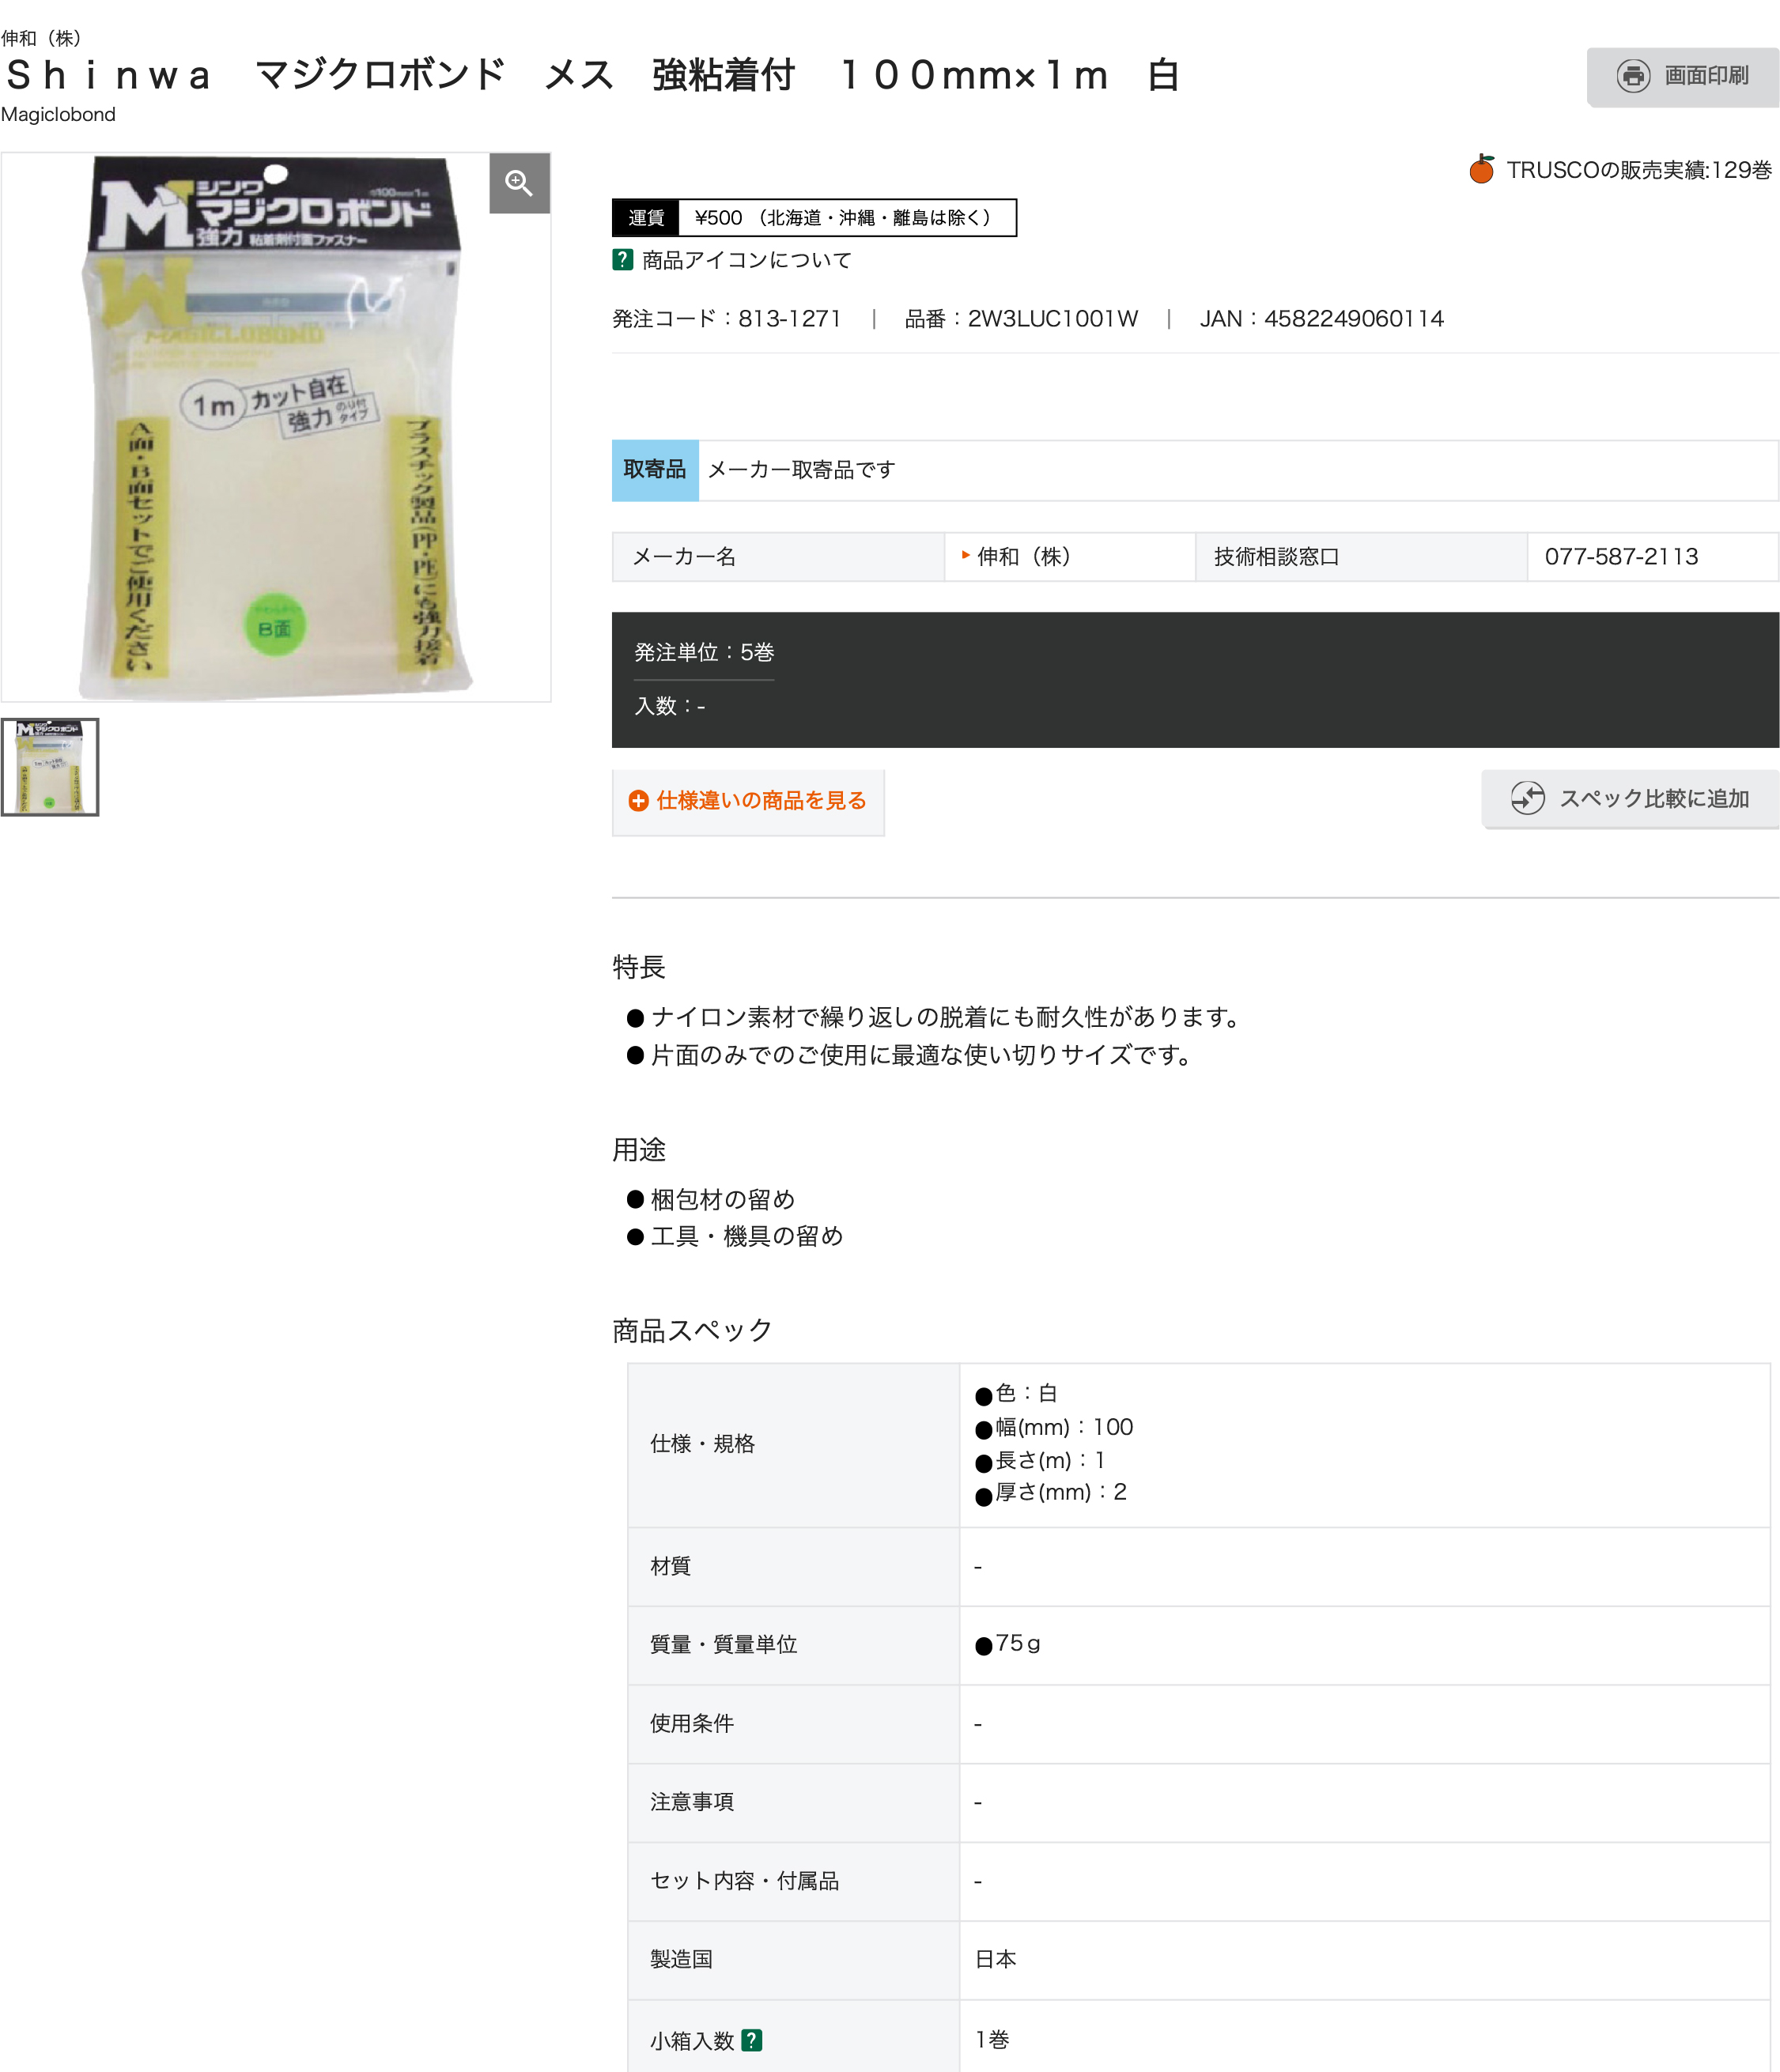Image resolution: width=1780 pixels, height=2072 pixels.
Task: Click the 仕様・規格 row header
Action: pos(793,1444)
